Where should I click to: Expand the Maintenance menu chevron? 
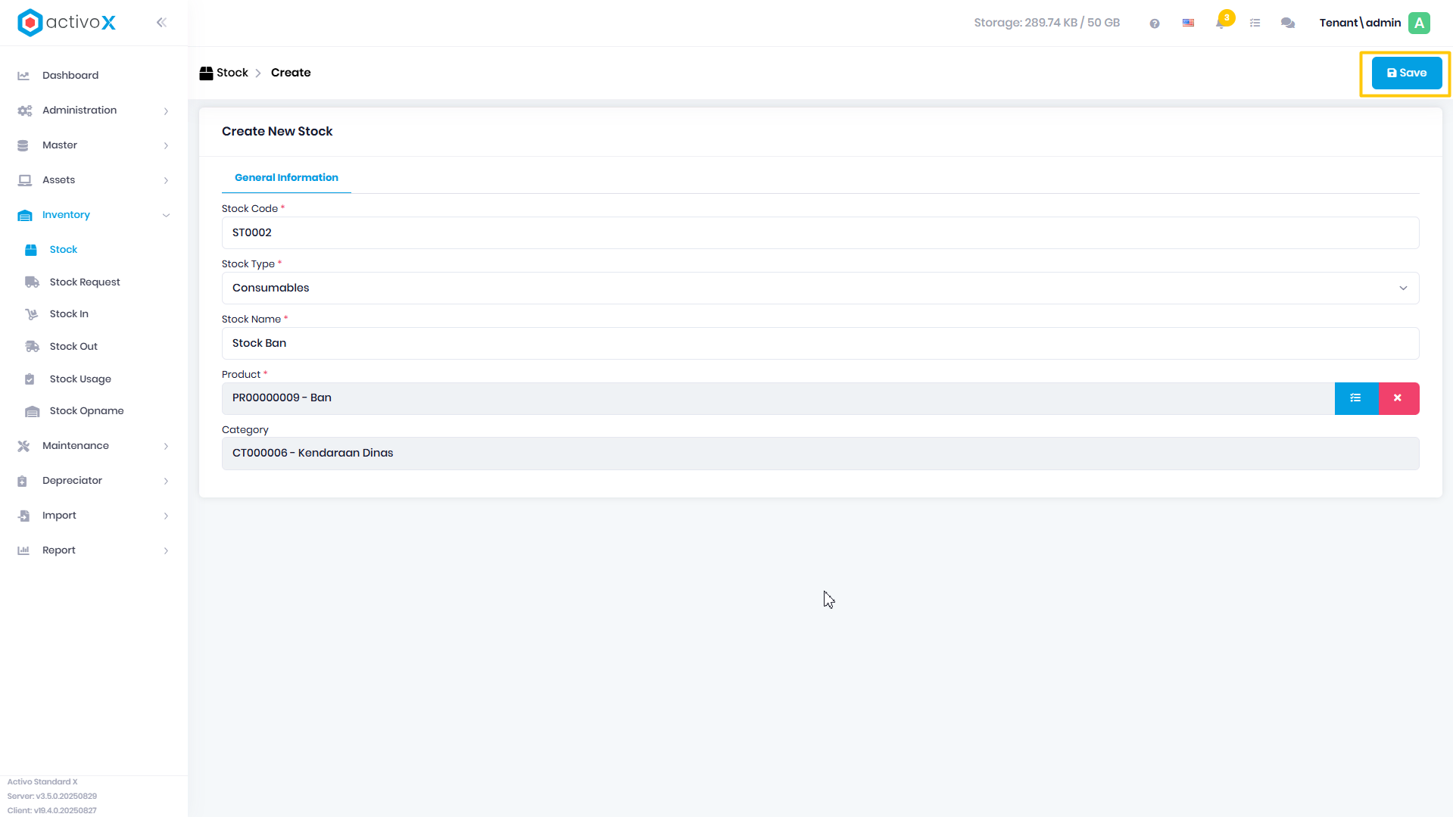pyautogui.click(x=166, y=447)
